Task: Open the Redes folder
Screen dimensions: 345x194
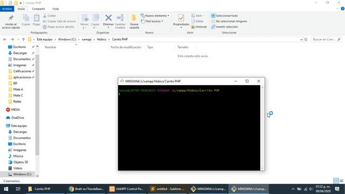Action: [17, 102]
